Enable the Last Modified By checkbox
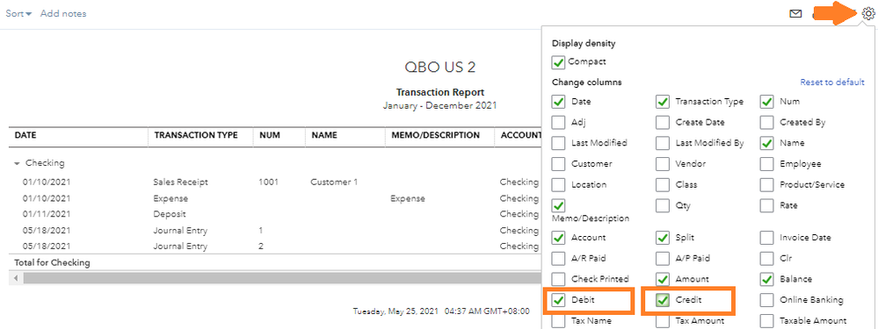The height and width of the screenshot is (329, 878). pos(663,144)
